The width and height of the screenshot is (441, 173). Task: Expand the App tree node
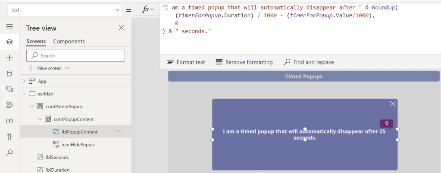click(x=24, y=81)
